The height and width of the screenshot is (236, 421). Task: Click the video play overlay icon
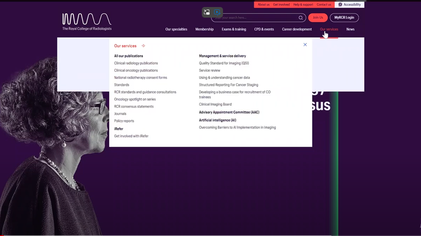coord(217,12)
